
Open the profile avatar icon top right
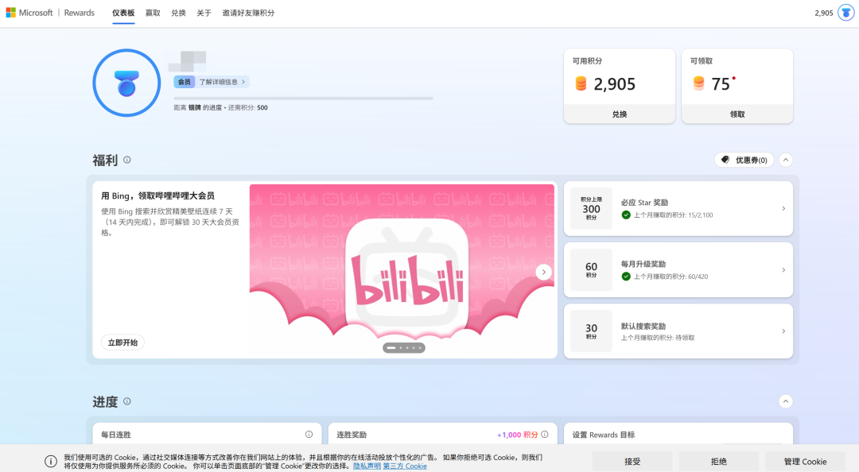click(845, 13)
